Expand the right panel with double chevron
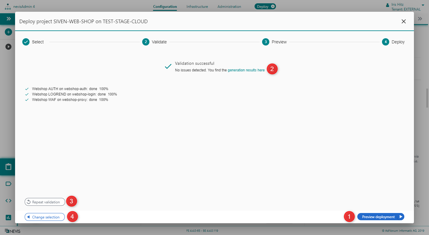This screenshot has width=429, height=235. [x=420, y=19]
